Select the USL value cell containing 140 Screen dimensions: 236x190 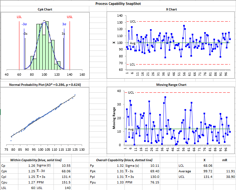62,188
